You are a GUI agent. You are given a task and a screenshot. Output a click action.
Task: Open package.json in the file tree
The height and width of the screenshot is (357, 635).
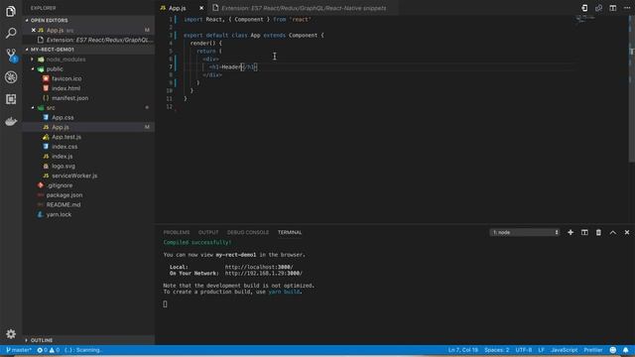point(63,195)
